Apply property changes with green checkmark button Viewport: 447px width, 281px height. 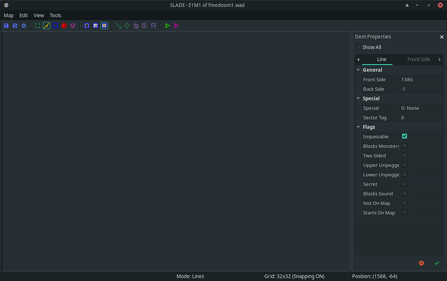[x=436, y=263]
